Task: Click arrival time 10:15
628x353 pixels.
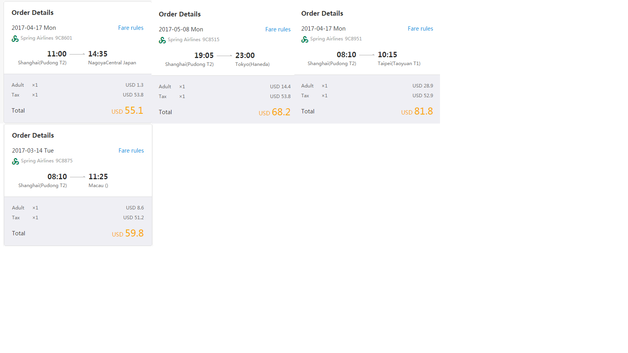Action: pos(387,55)
